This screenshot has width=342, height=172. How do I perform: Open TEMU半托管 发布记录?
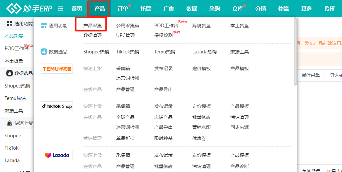click(x=163, y=68)
